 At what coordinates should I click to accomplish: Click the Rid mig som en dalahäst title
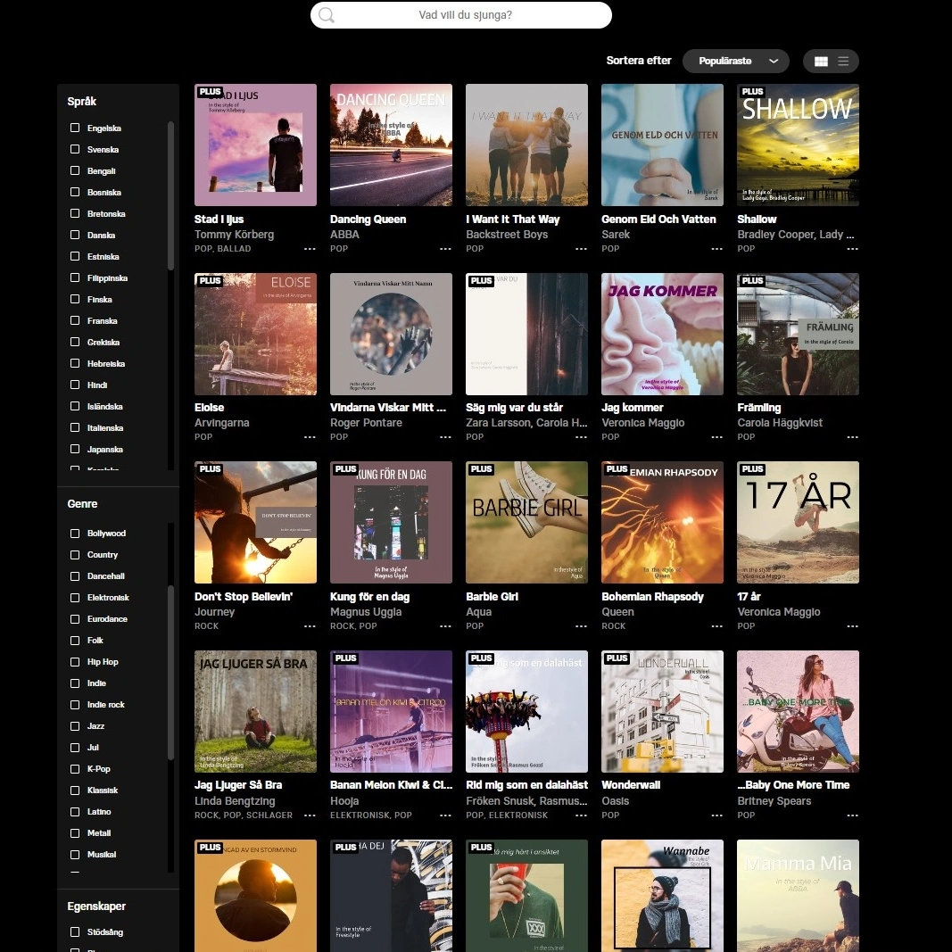[527, 785]
